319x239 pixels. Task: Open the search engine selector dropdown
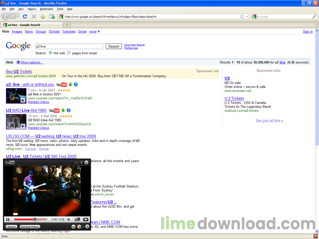(x=255, y=16)
